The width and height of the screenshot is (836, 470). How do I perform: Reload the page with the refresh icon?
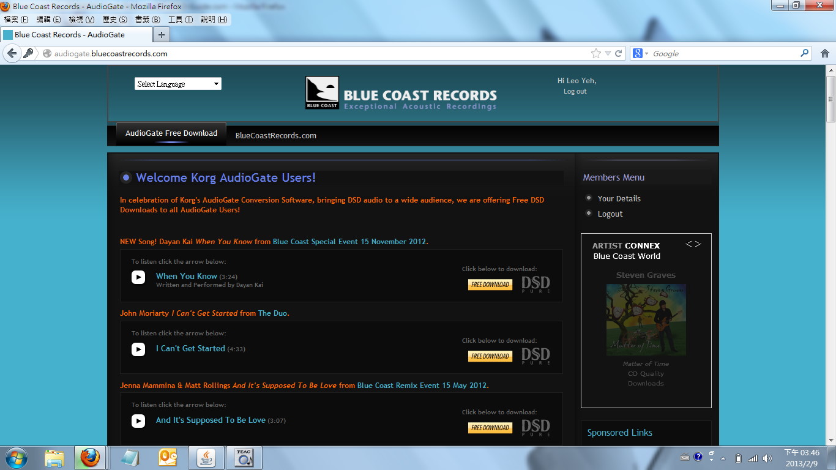coord(618,53)
